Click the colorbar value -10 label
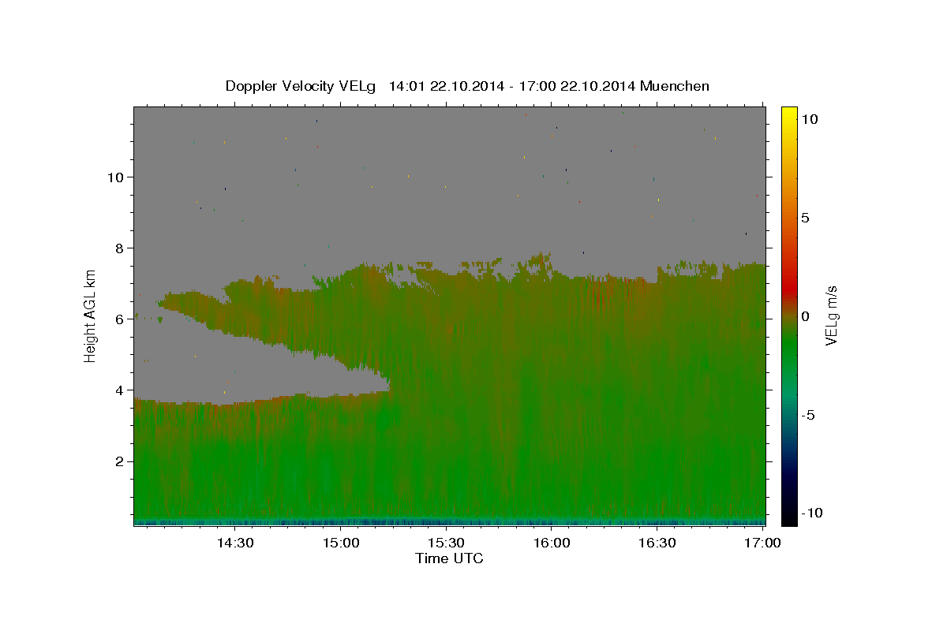The height and width of the screenshot is (631, 947). click(x=811, y=513)
